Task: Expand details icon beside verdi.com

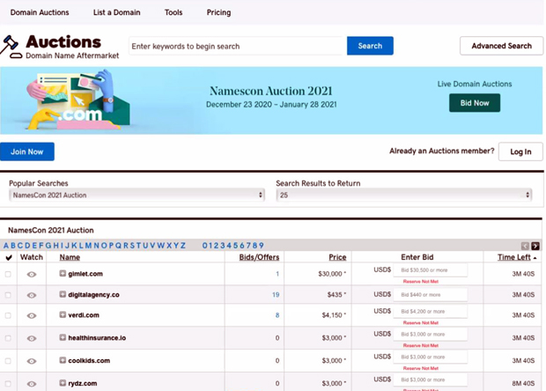Action: pyautogui.click(x=63, y=314)
